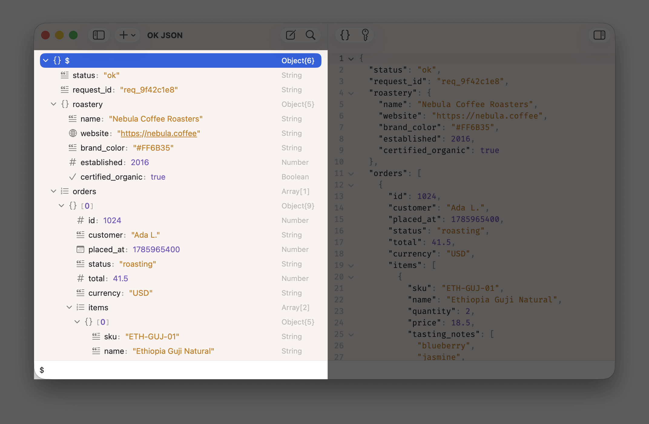The width and height of the screenshot is (649, 424).
Task: Toggle the left sidebar panel
Action: 99,35
